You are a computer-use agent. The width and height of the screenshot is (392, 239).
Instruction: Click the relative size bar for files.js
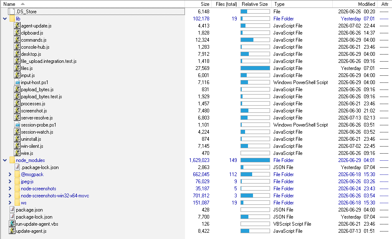pos(255,68)
